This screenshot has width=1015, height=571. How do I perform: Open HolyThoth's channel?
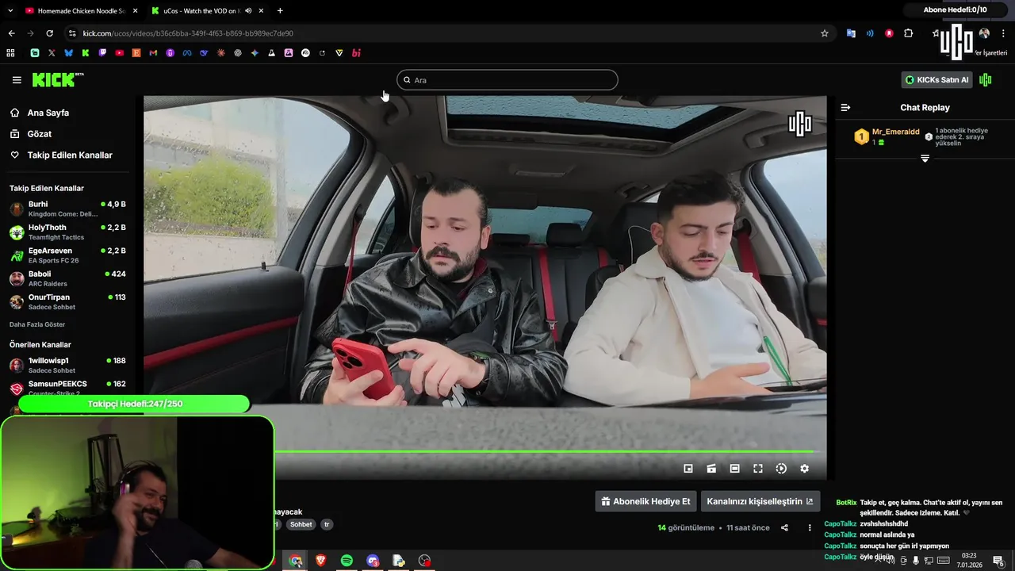click(x=67, y=232)
